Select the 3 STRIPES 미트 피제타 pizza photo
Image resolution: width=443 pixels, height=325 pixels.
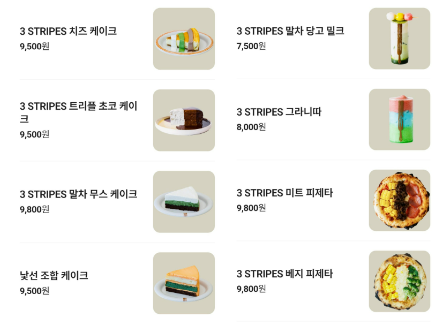399,200
